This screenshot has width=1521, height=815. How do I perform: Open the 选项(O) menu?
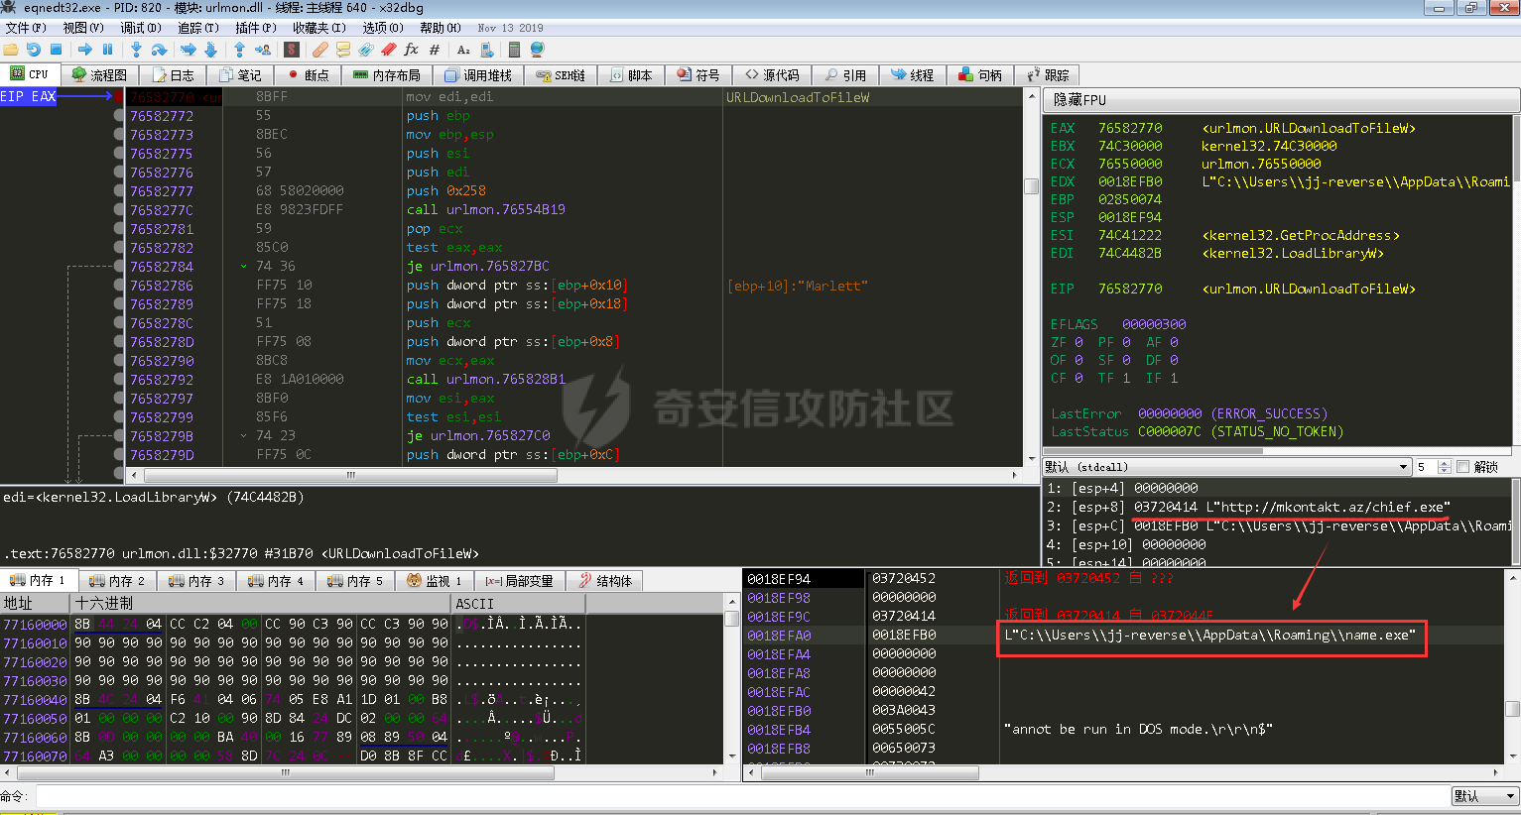tap(383, 28)
